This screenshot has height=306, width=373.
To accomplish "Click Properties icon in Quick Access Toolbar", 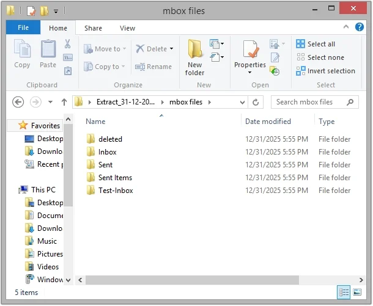I will coord(31,11).
